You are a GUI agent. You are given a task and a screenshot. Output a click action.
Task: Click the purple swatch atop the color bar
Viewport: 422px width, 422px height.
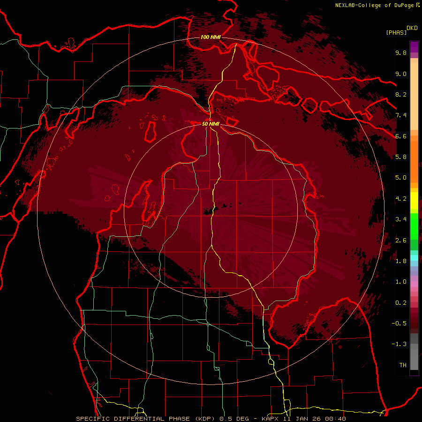coord(414,47)
